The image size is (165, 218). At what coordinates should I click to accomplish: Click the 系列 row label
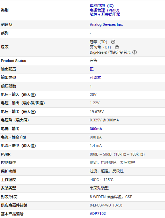pos(5,33)
